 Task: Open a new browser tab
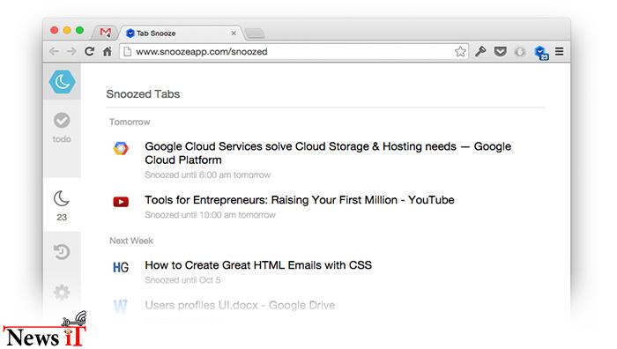[x=255, y=33]
